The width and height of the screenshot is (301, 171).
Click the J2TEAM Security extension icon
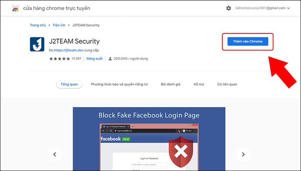point(37,44)
